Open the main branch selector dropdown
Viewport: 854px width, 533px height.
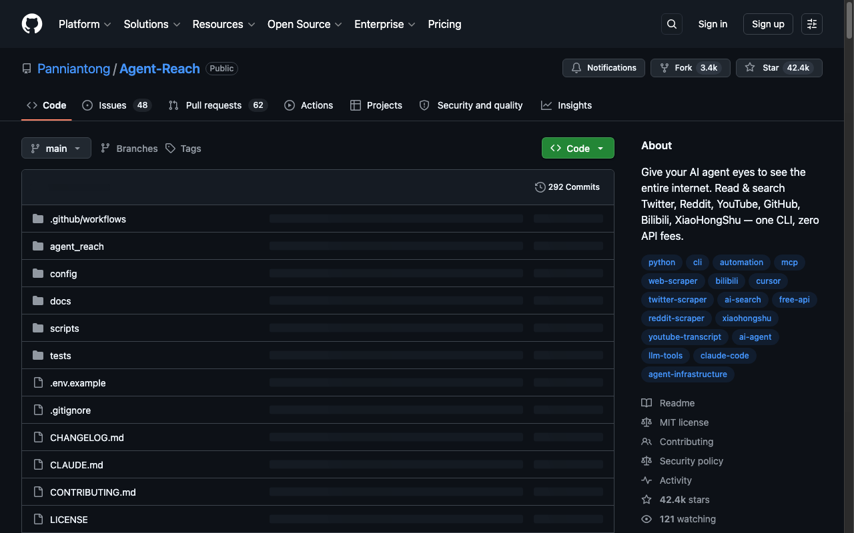(x=56, y=148)
